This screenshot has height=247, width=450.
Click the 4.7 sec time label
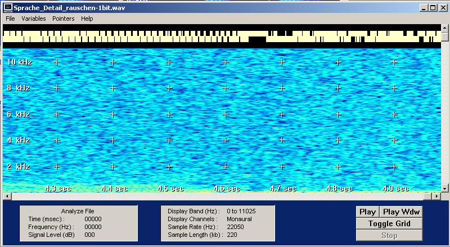283,189
